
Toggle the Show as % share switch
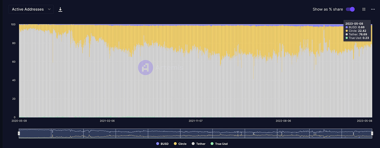pos(350,9)
